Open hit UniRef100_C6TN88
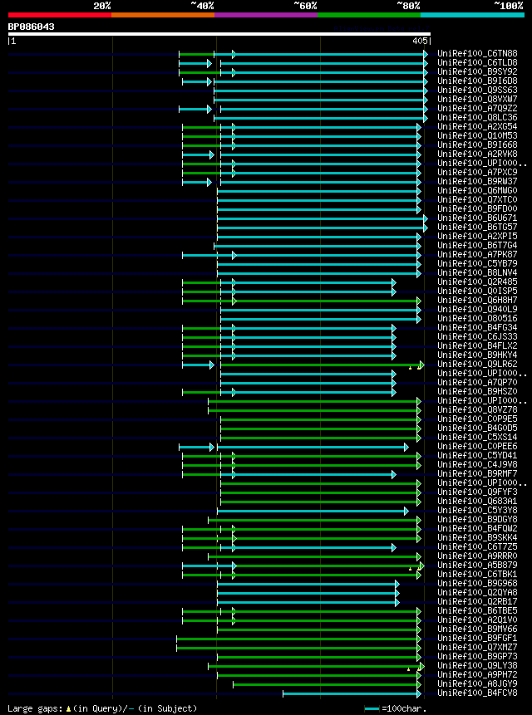 pos(477,54)
